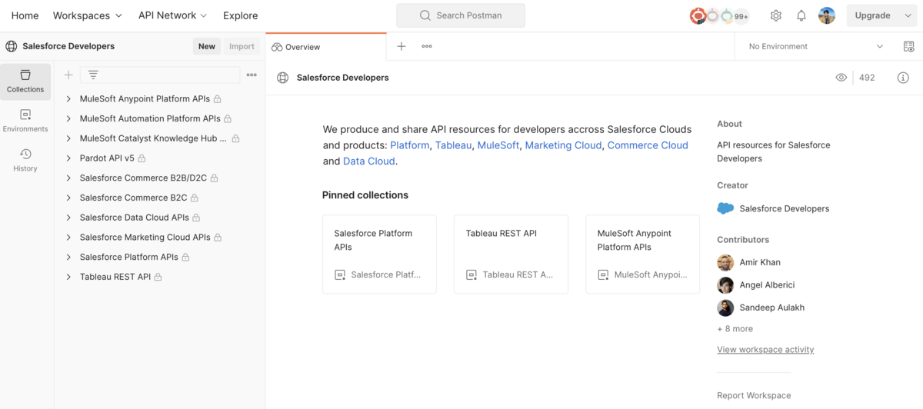Image resolution: width=923 pixels, height=409 pixels.
Task: Open the Workspaces menu
Action: point(87,15)
